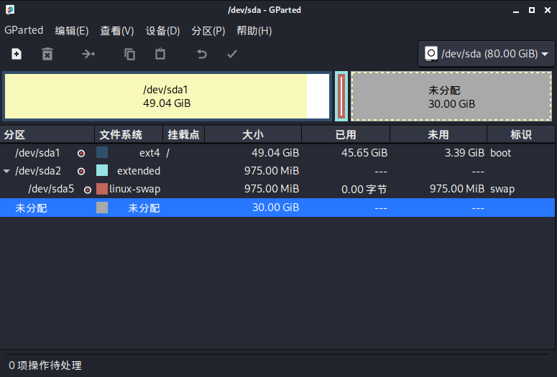Select the swap partition in the disk map
Screen dimensions: 557x377
click(x=341, y=96)
